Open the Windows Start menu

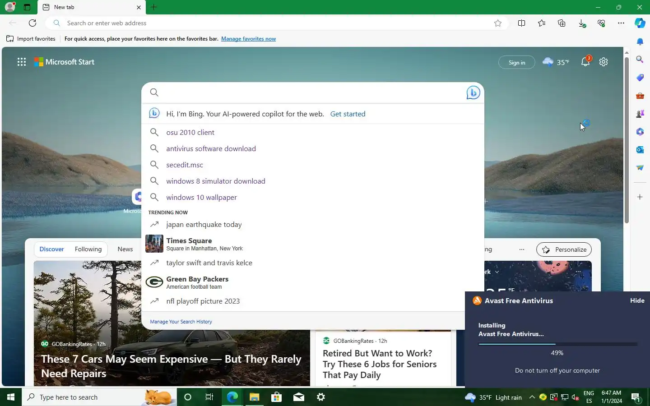click(11, 397)
